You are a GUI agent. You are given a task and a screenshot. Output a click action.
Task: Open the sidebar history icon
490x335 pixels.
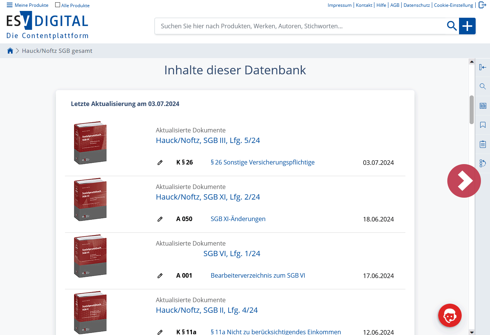click(x=482, y=163)
